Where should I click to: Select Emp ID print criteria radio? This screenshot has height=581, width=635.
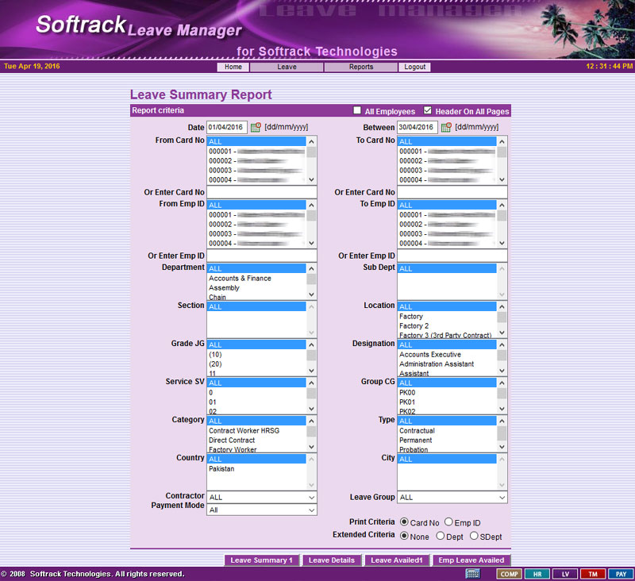(x=449, y=522)
